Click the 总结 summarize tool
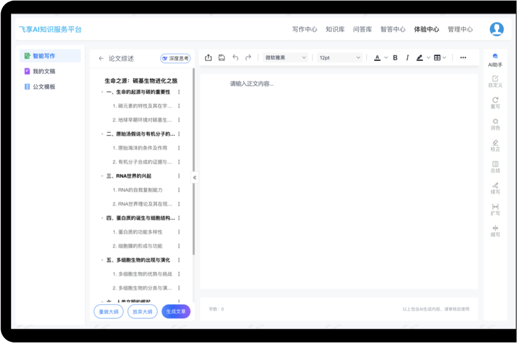This screenshot has width=517, height=343. coord(495,167)
